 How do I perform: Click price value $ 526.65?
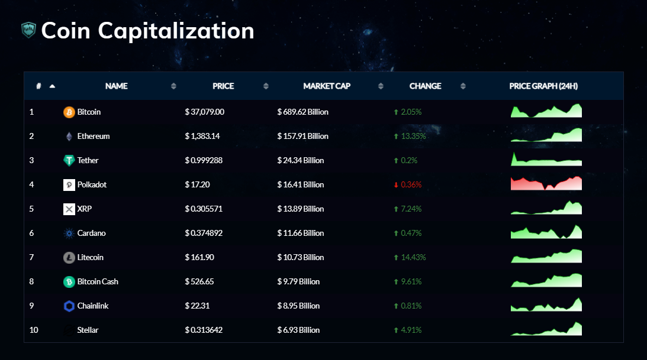tap(199, 282)
